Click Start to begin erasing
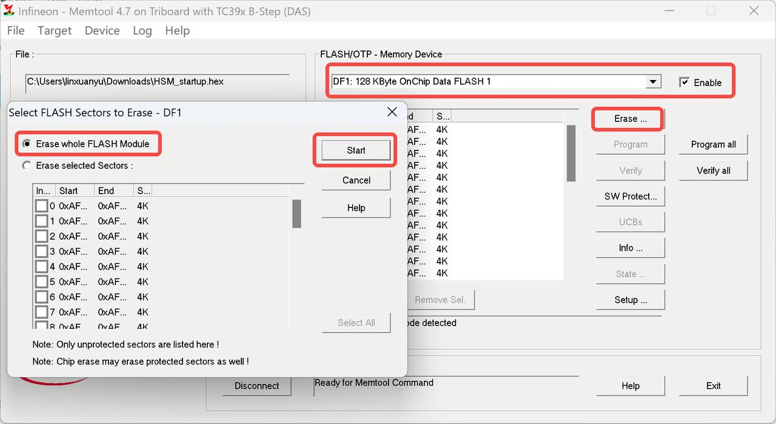 356,150
